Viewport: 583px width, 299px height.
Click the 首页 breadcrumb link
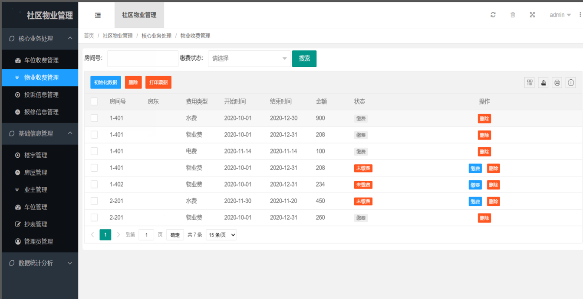coord(89,36)
